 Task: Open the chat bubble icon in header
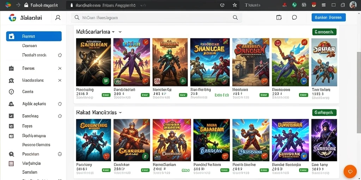pos(294,18)
